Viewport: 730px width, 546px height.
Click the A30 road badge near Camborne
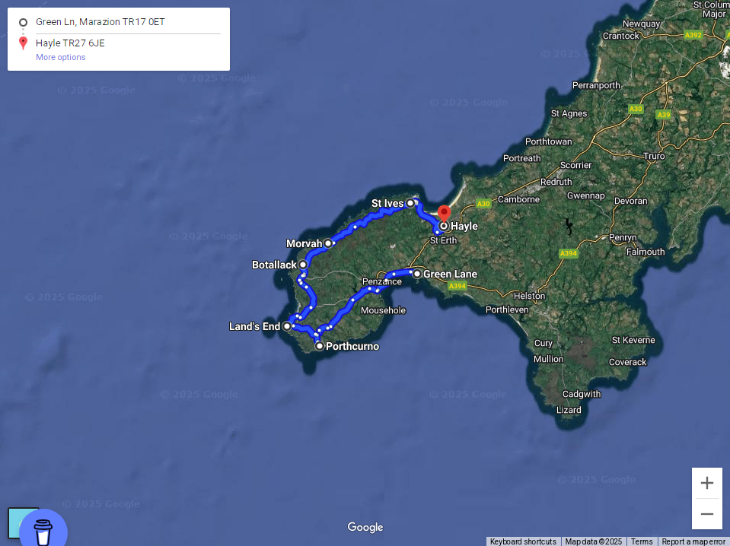click(x=483, y=204)
